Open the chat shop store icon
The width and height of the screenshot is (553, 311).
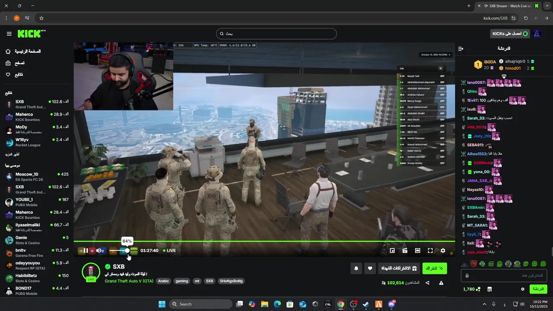tap(489, 289)
